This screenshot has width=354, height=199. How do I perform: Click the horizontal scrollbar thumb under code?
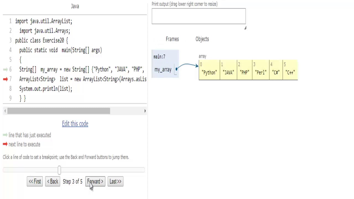(x=59, y=111)
